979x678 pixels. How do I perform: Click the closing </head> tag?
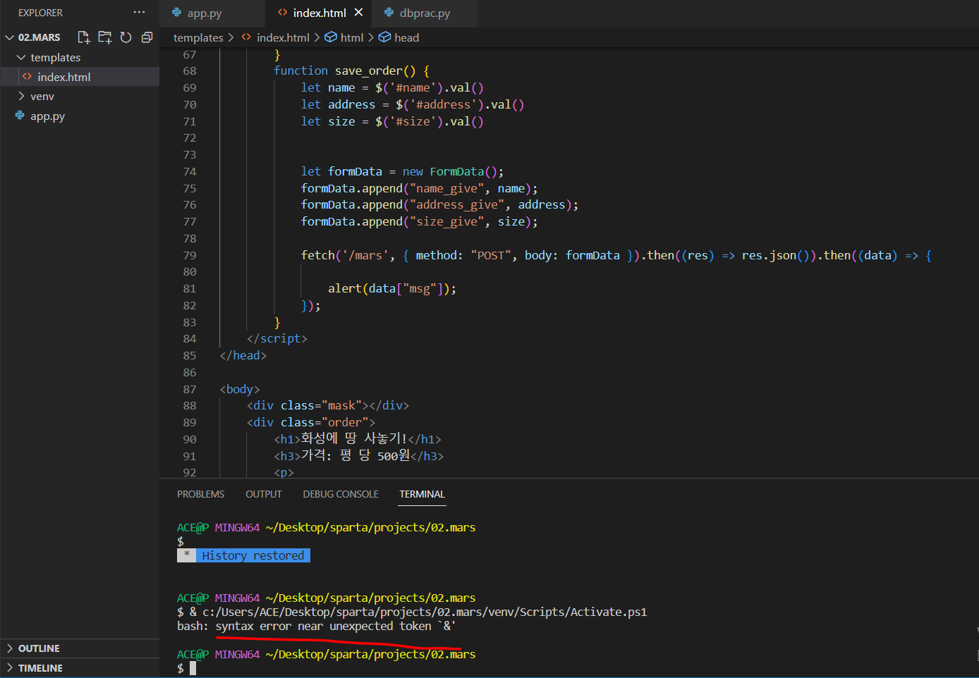pos(243,356)
